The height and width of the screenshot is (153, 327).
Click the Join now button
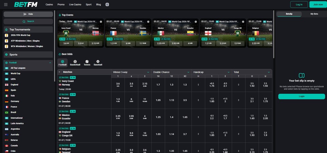click(318, 4)
